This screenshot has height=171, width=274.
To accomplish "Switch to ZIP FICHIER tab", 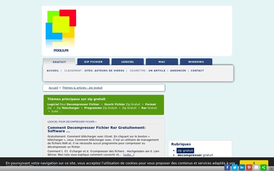I will point(93,62).
